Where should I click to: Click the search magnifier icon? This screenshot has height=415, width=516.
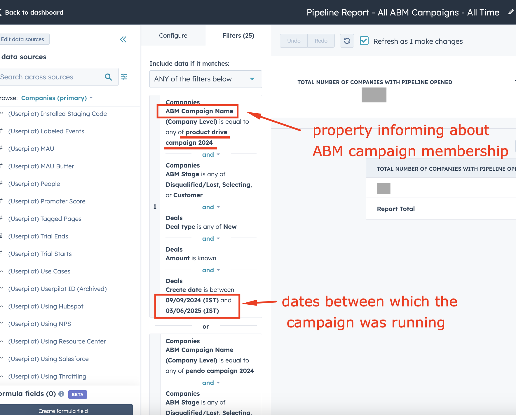[x=108, y=77]
